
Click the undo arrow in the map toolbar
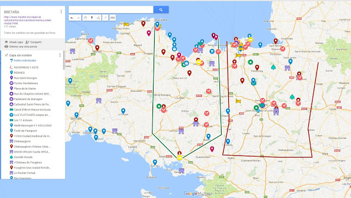tap(72, 18)
